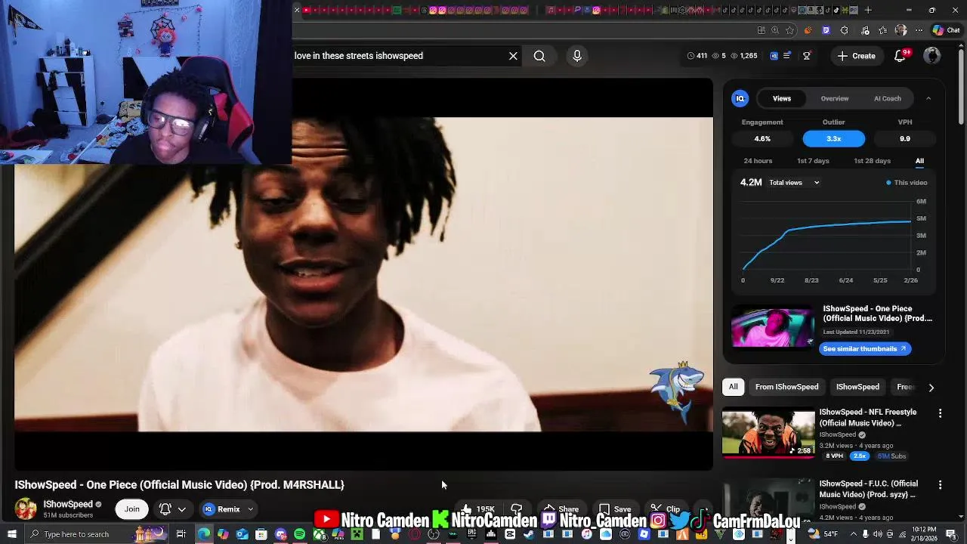
Task: Click the Clip button under video
Action: pyautogui.click(x=665, y=509)
